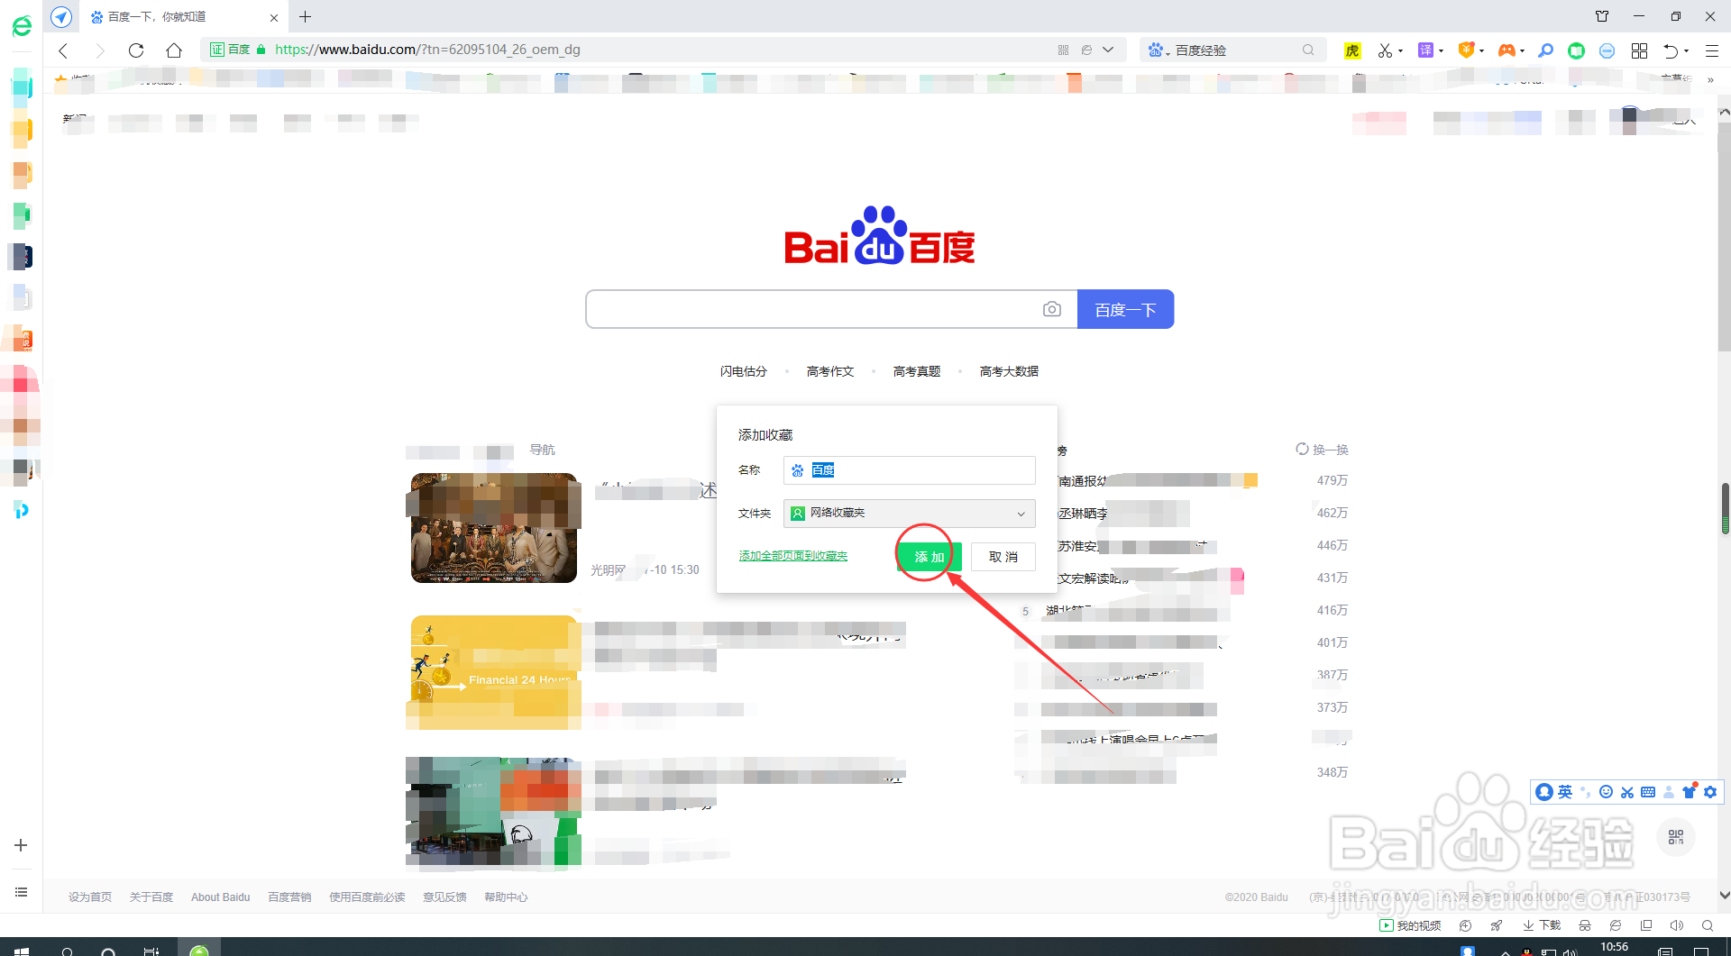Image resolution: width=1731 pixels, height=956 pixels.
Task: Click the skin shirt icon in titlebar
Action: point(1602,16)
